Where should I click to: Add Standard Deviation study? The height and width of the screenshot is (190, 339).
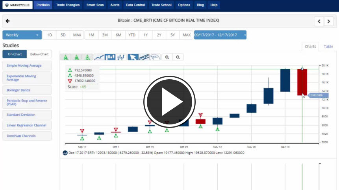27,115
